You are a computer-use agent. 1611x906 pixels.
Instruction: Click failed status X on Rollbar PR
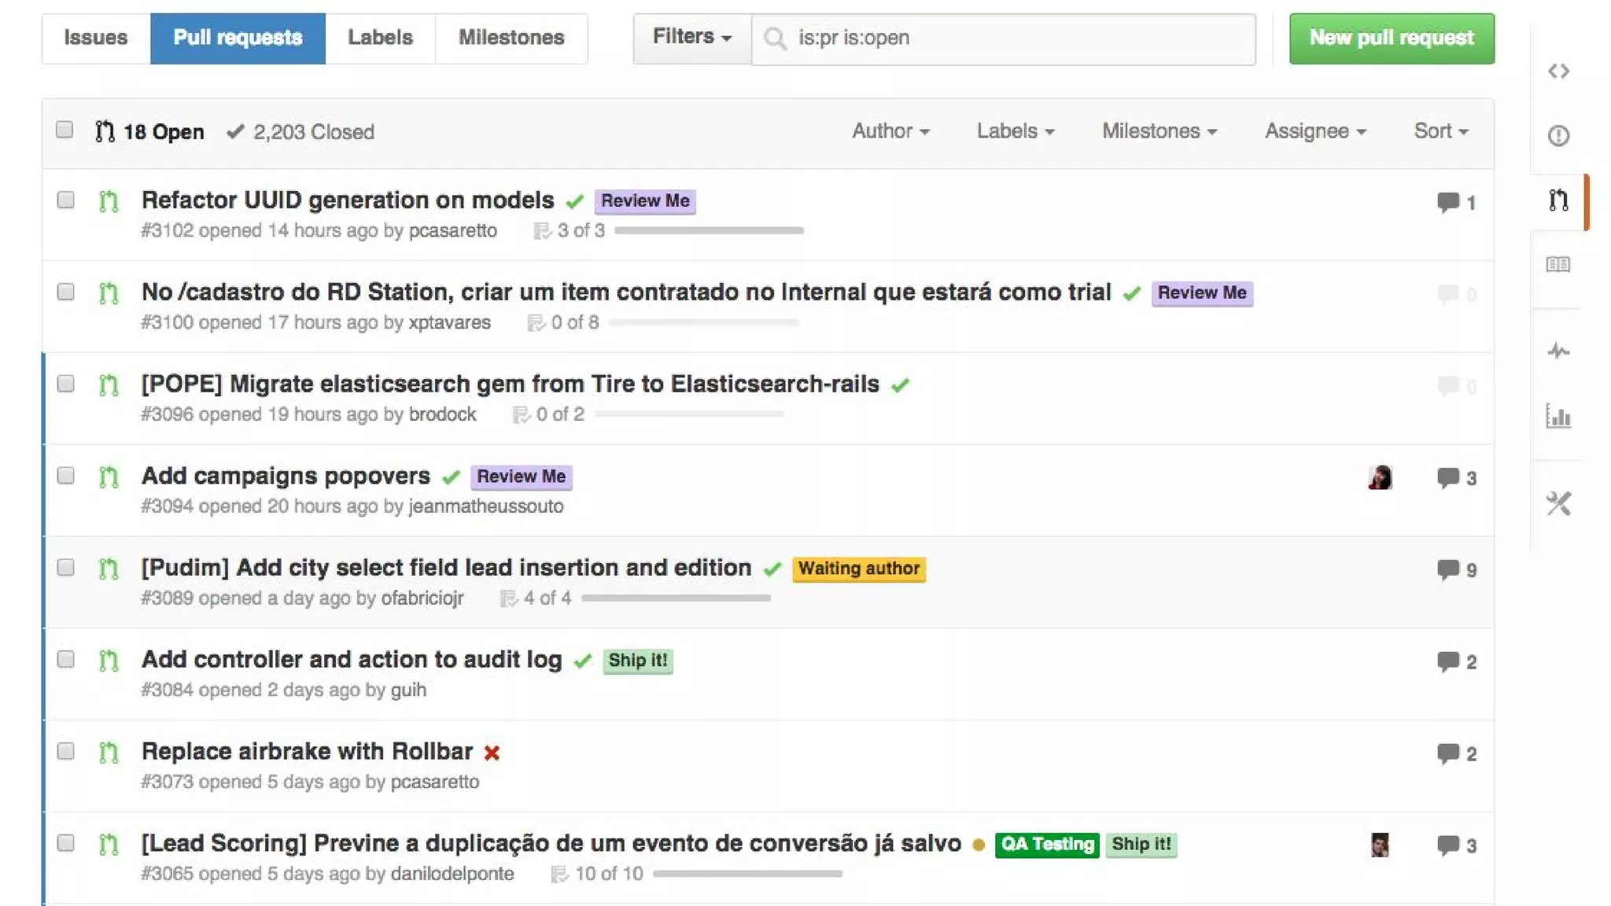click(x=492, y=753)
